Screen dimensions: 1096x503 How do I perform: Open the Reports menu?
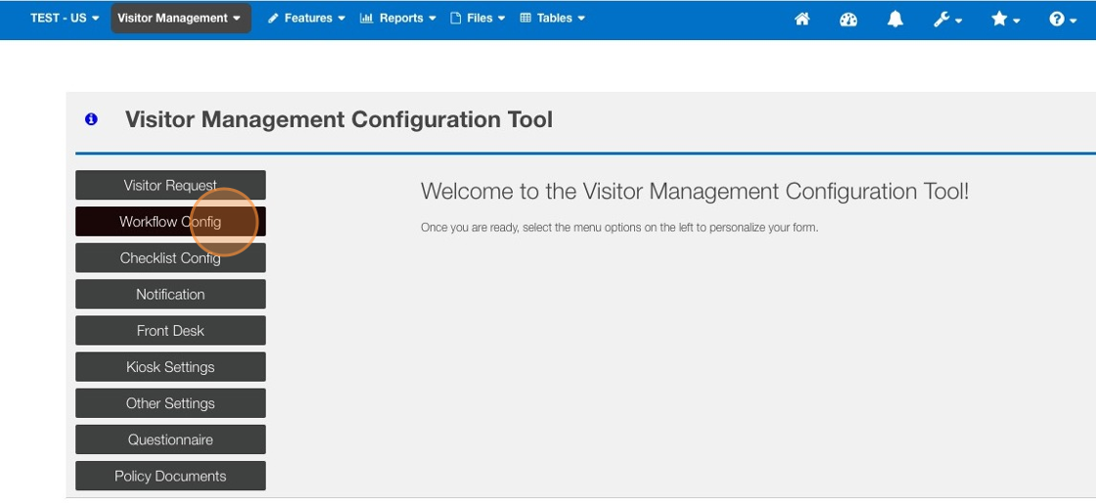[397, 18]
